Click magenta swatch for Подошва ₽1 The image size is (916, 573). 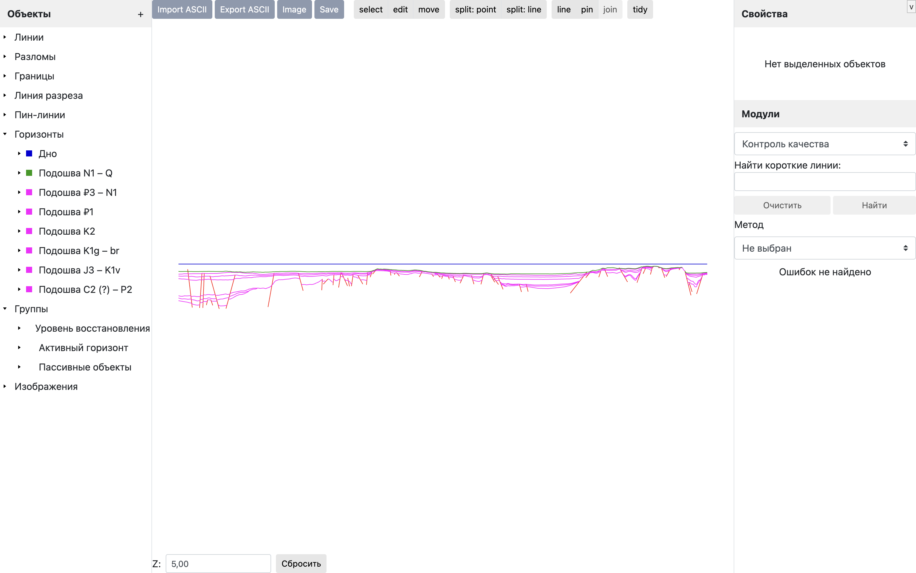click(x=29, y=212)
